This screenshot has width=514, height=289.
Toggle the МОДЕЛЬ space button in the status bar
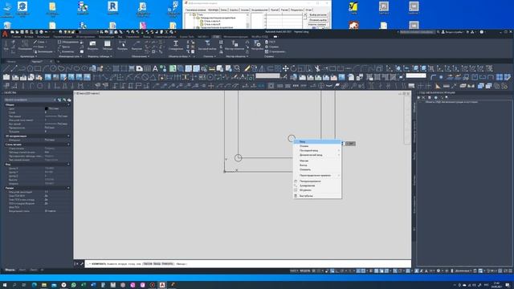point(305,271)
